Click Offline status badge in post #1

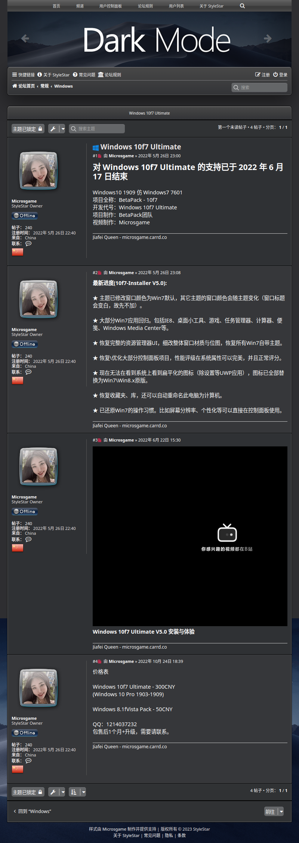point(25,216)
